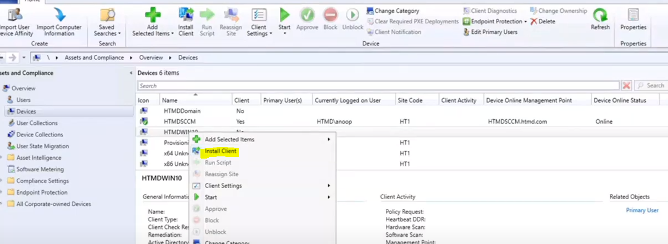Select Device Collections in navigation tree
The height and width of the screenshot is (244, 668).
point(39,135)
